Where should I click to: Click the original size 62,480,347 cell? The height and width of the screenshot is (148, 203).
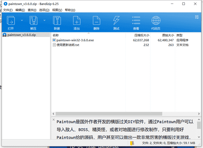click(x=165, y=40)
